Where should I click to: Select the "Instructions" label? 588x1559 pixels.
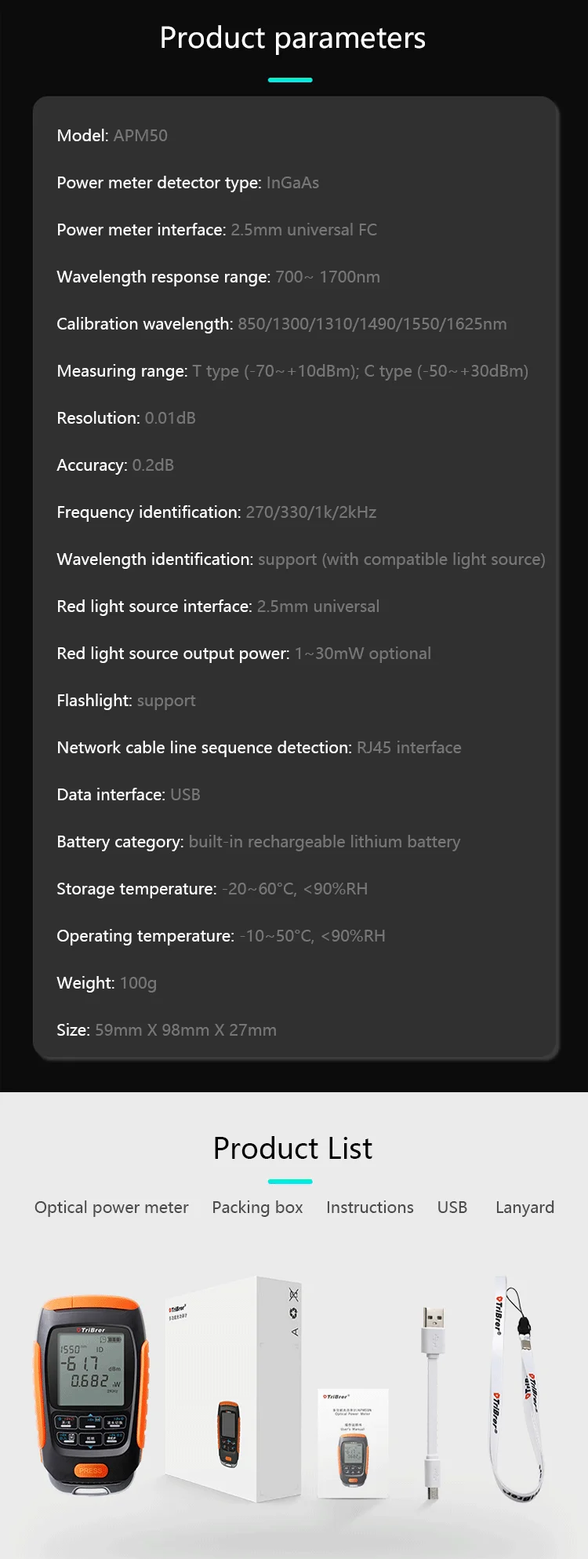pos(370,1207)
